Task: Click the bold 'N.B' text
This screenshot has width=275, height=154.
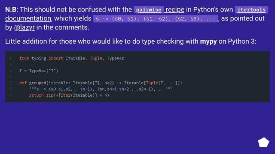Action: point(11,9)
